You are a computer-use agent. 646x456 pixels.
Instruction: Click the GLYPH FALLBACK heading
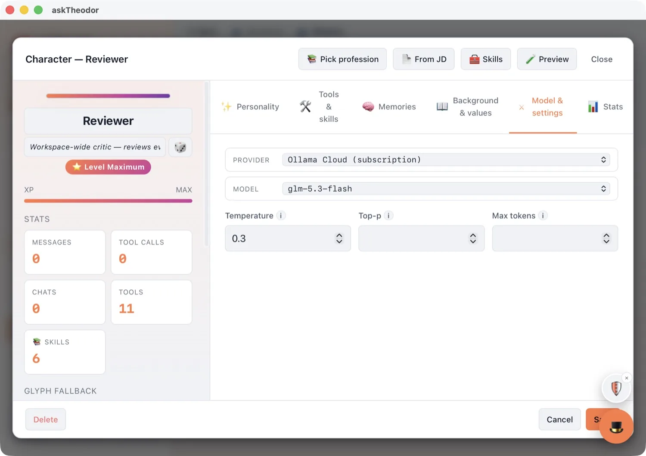click(x=60, y=391)
